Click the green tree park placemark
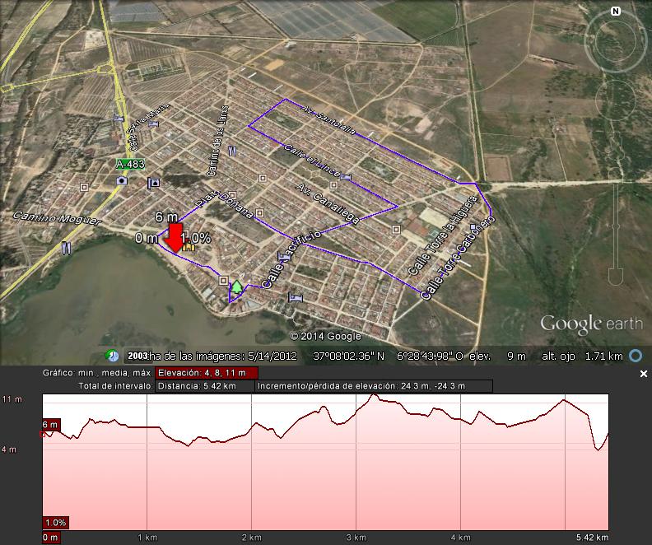 pos(237,286)
